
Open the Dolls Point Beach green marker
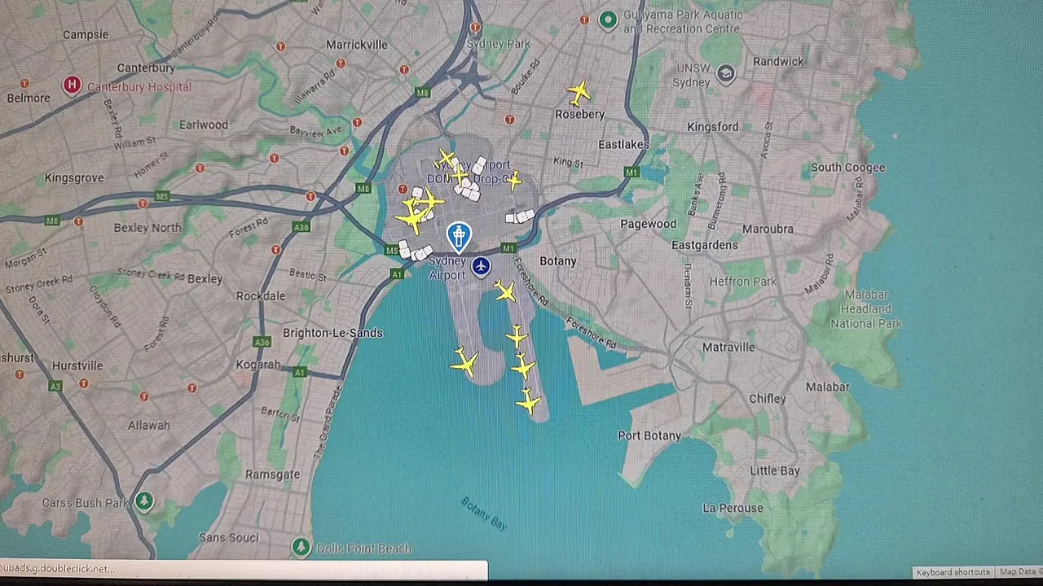tap(301, 546)
